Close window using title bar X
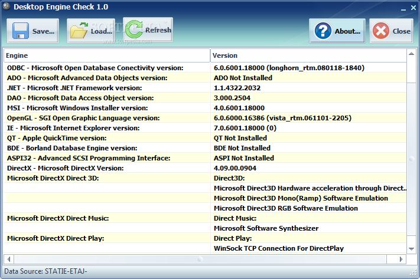The width and height of the screenshot is (420, 279). point(414,8)
